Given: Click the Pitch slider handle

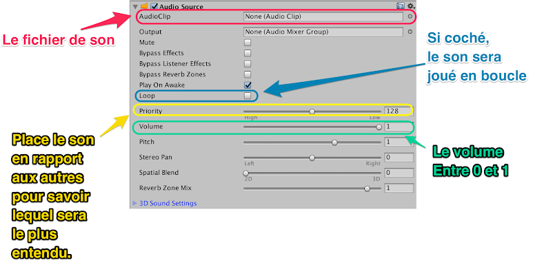Looking at the screenshot, I should (x=334, y=142).
